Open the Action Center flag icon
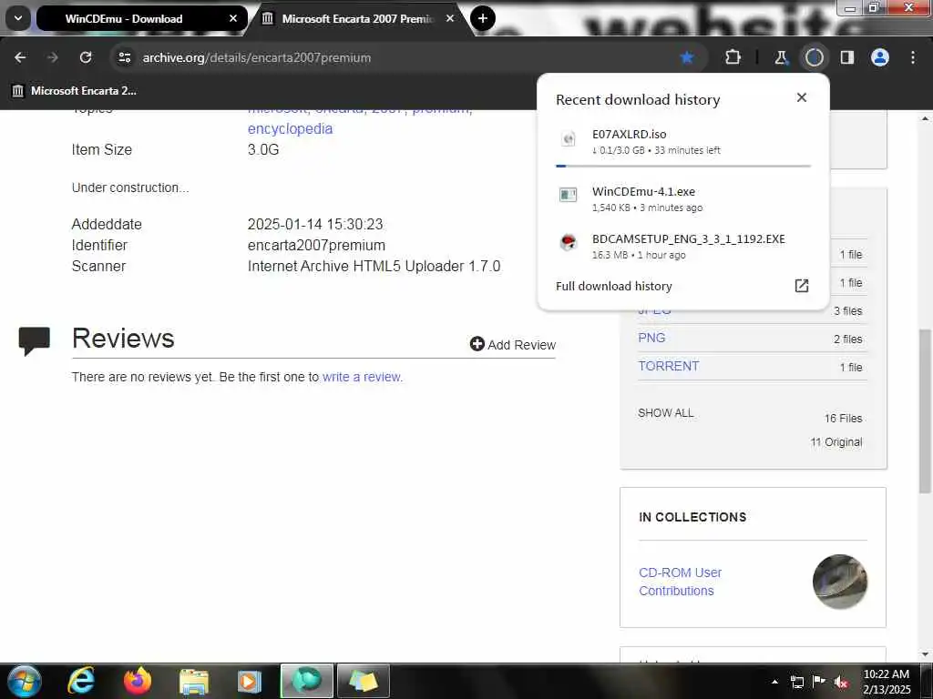The image size is (933, 699). tap(819, 682)
